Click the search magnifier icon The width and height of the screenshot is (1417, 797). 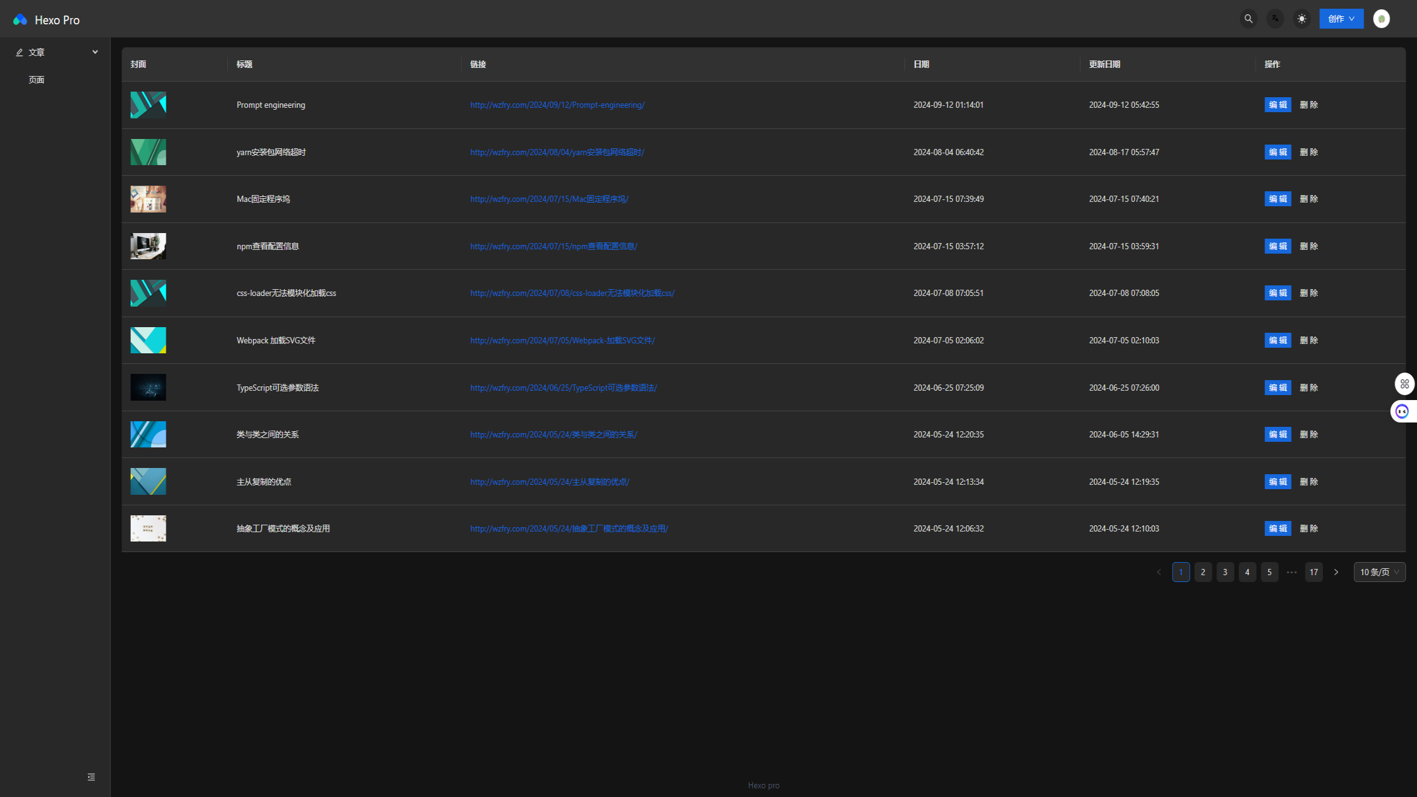click(x=1248, y=19)
